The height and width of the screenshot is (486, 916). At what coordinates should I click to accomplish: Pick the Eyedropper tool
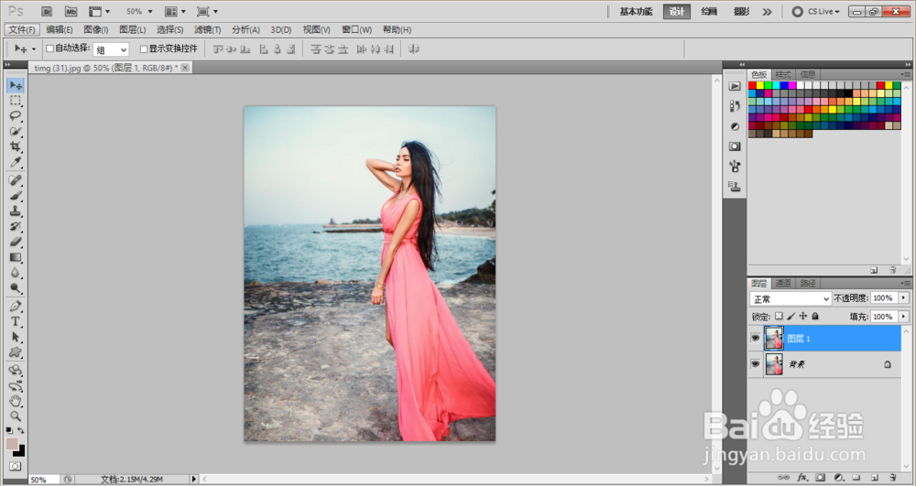point(16,162)
